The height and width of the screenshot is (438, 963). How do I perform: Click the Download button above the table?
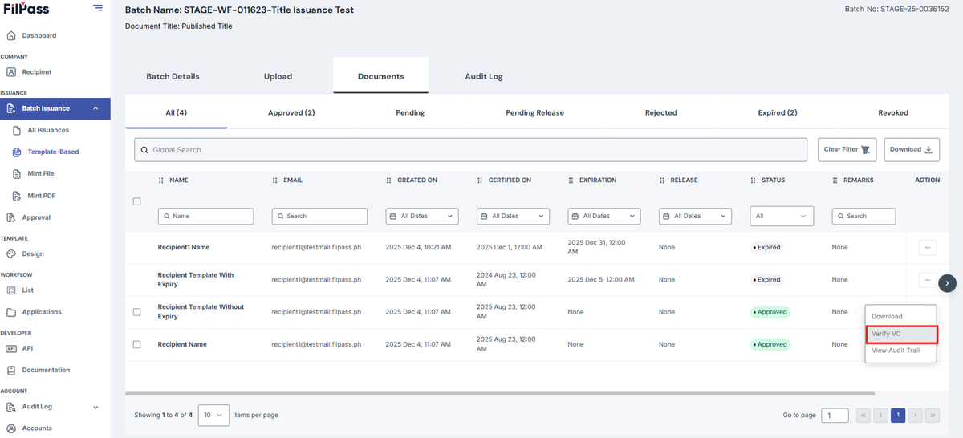[x=912, y=149]
